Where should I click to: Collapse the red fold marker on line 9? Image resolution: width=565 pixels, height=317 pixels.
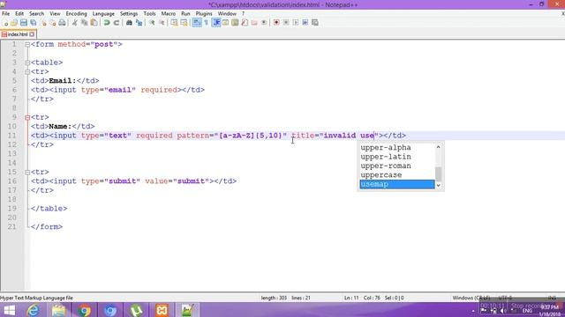pyautogui.click(x=27, y=117)
